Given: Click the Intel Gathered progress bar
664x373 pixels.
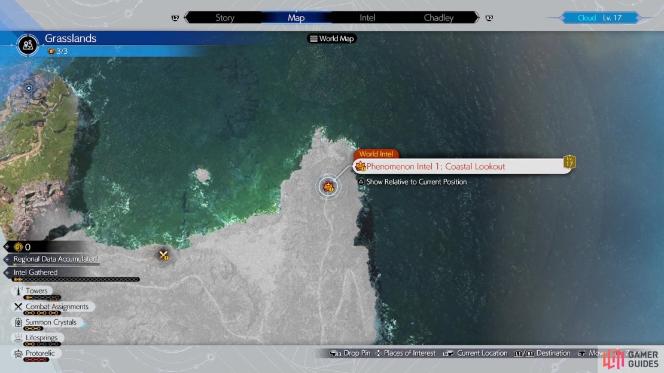Looking at the screenshot, I should point(76,279).
